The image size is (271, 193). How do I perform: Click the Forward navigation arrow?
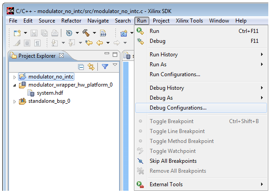117,43
